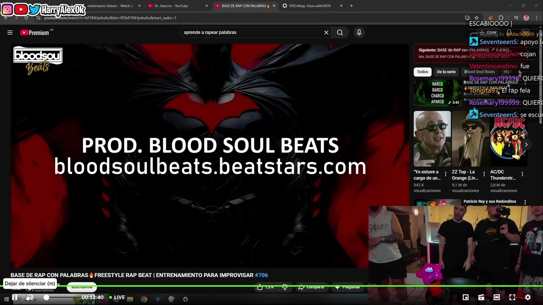The width and height of the screenshot is (543, 305).
Task: Open the ZZ Top - La Grange video
Action: click(470, 139)
